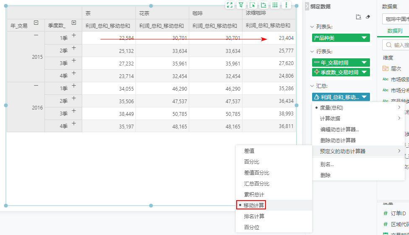Open 预定义的动态计算器 submenu
409x235 pixels.
click(x=358, y=151)
